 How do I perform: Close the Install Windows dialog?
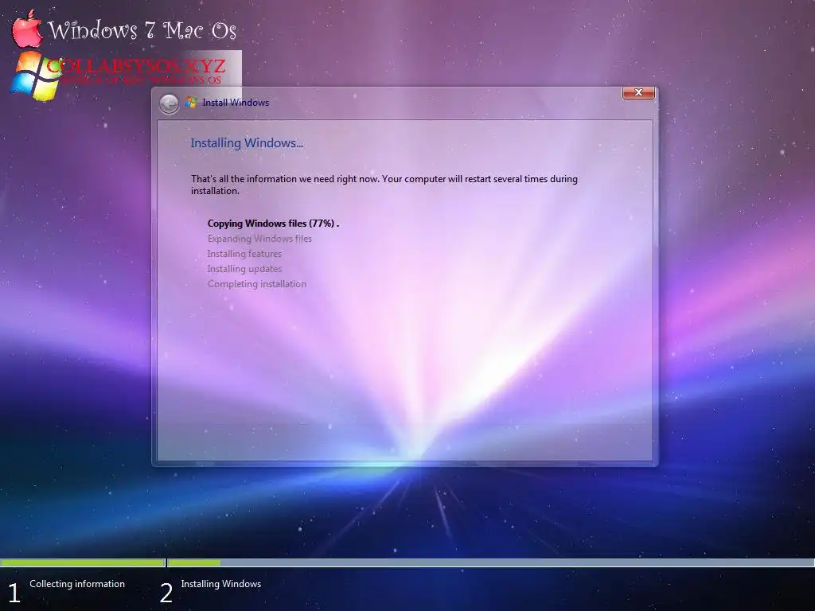pyautogui.click(x=638, y=92)
